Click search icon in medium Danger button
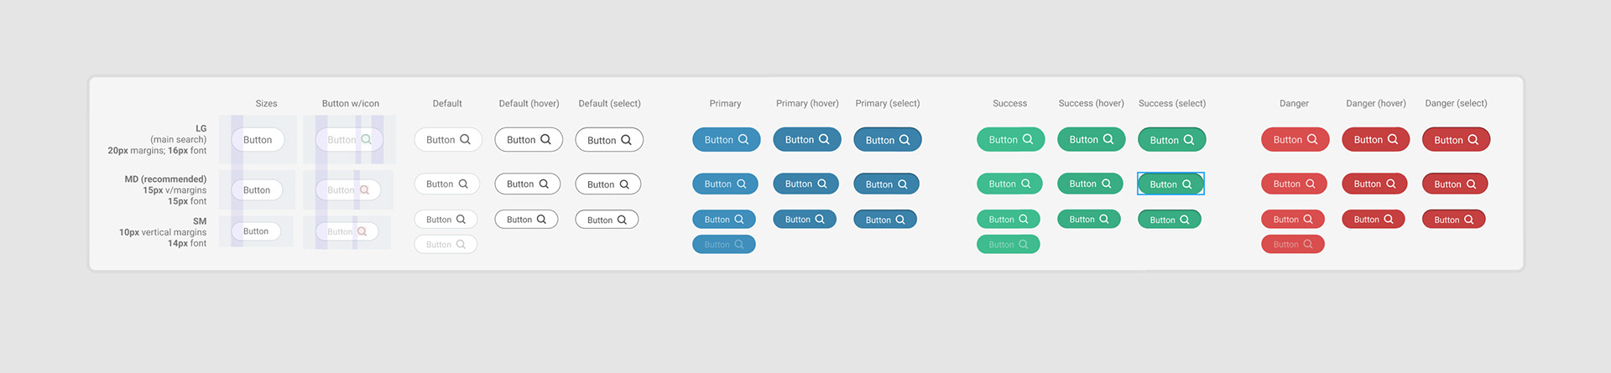 pyautogui.click(x=1310, y=184)
